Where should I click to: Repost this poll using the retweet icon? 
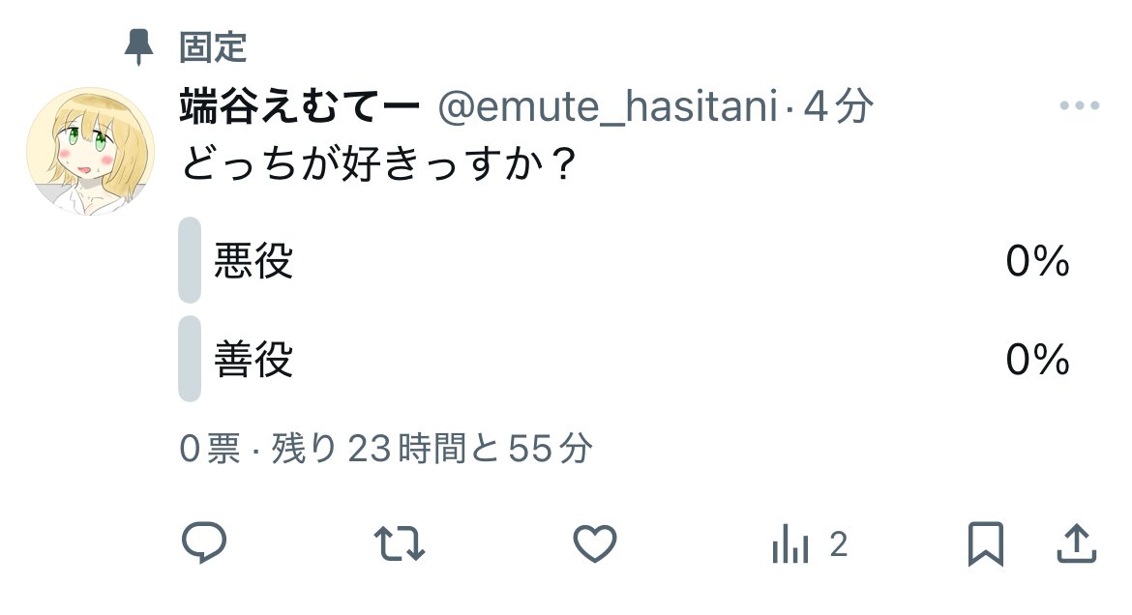pos(399,543)
